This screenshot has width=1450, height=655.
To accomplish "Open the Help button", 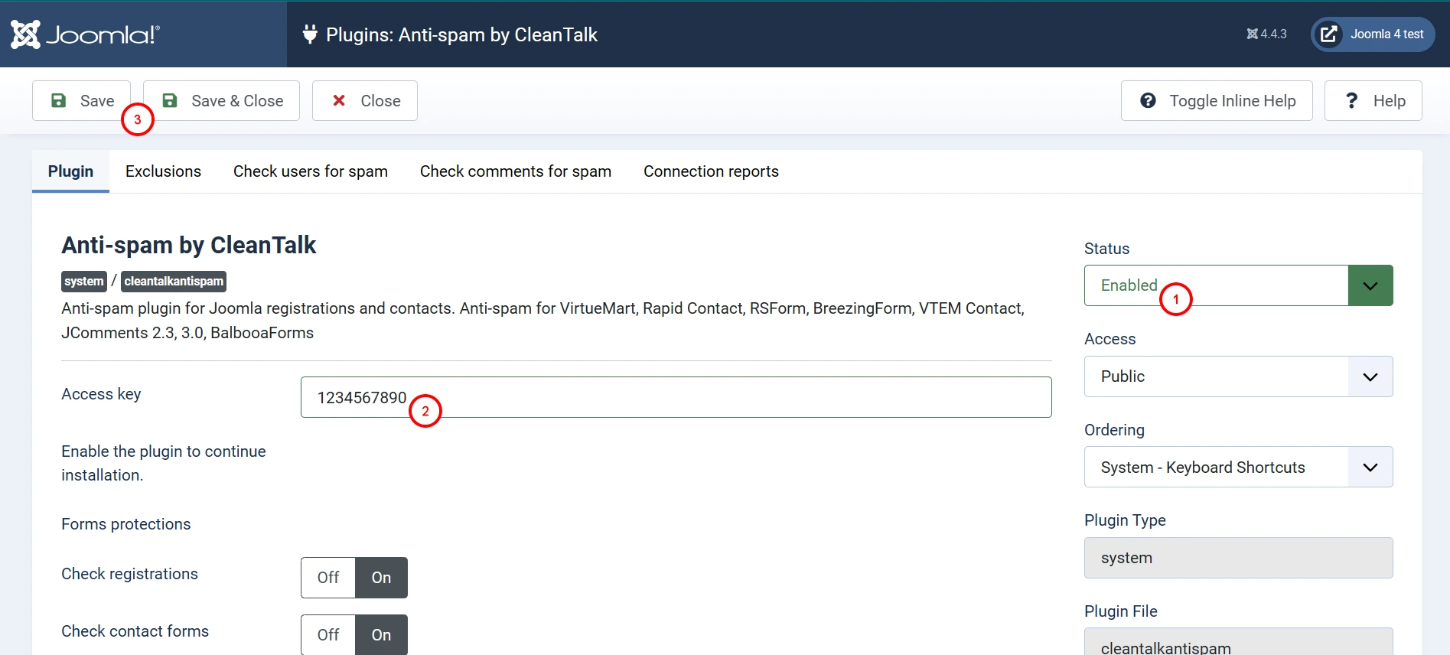I will coord(1373,101).
